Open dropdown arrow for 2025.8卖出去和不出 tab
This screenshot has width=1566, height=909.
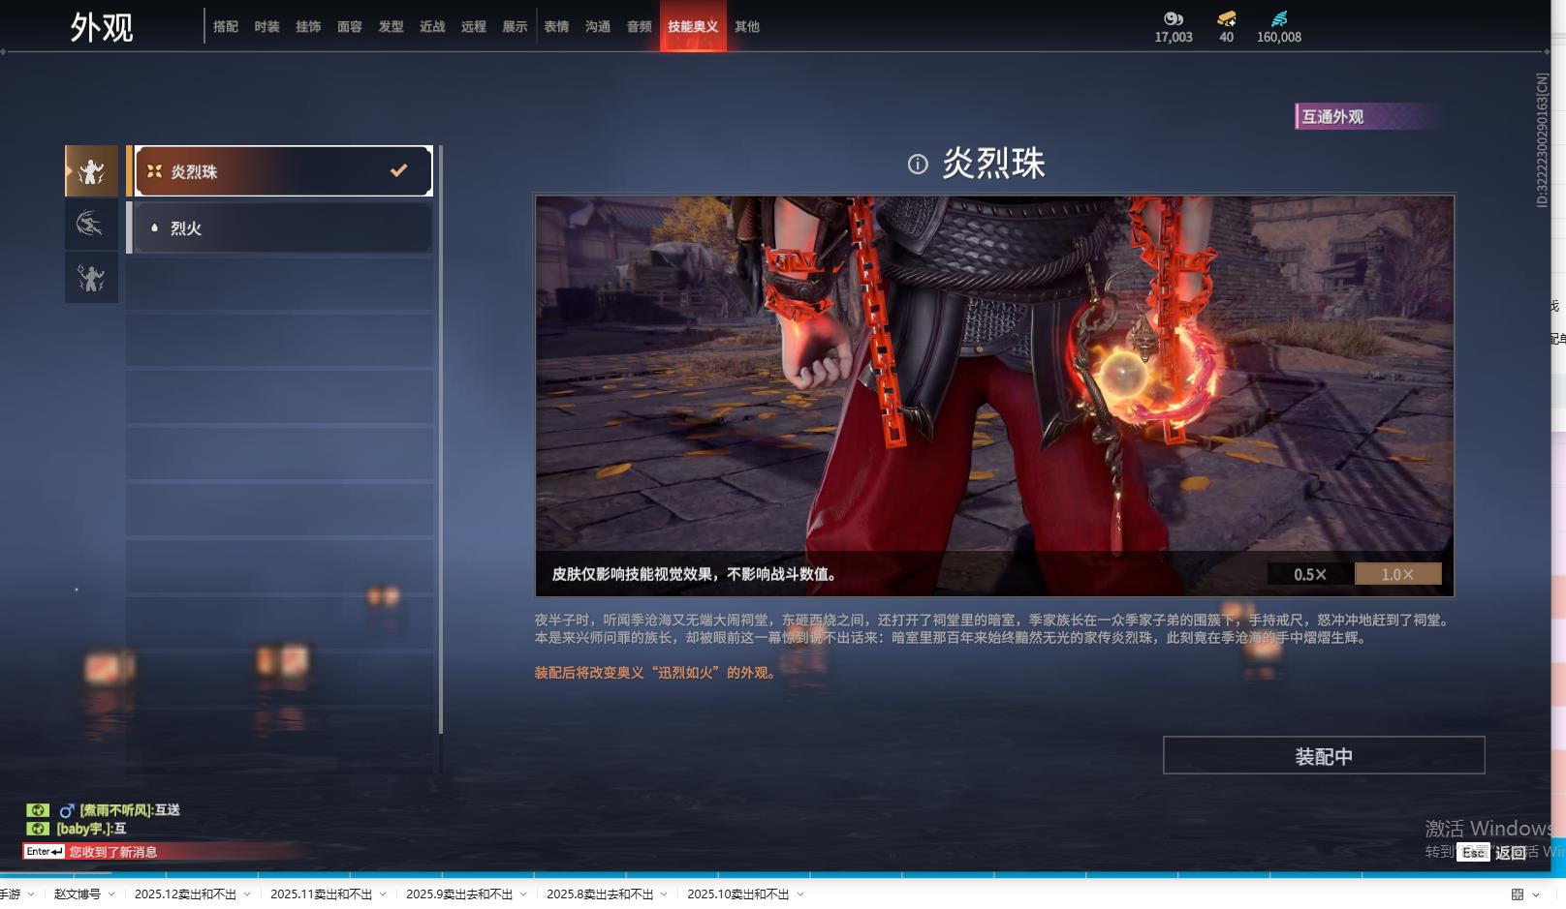[x=664, y=894]
